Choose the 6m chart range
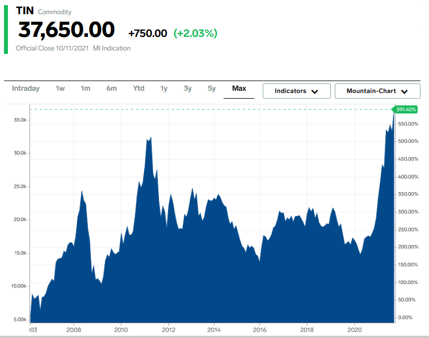 111,88
